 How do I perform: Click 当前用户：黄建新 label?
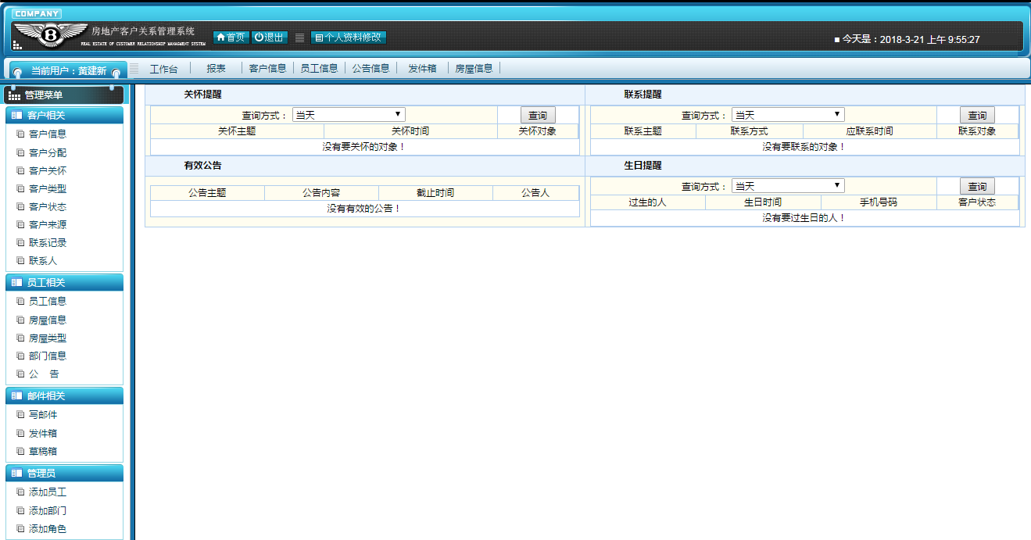coord(69,71)
